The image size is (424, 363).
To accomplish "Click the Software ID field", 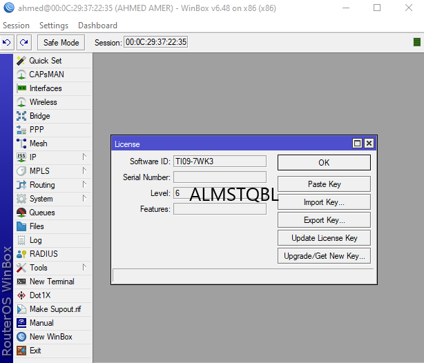I will pyautogui.click(x=219, y=161).
